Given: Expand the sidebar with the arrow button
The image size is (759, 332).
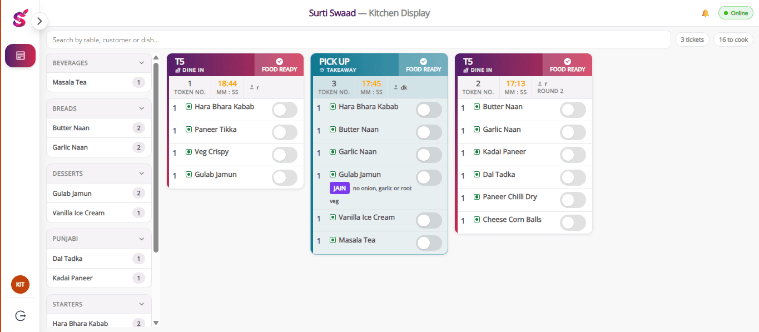Looking at the screenshot, I should (x=39, y=21).
